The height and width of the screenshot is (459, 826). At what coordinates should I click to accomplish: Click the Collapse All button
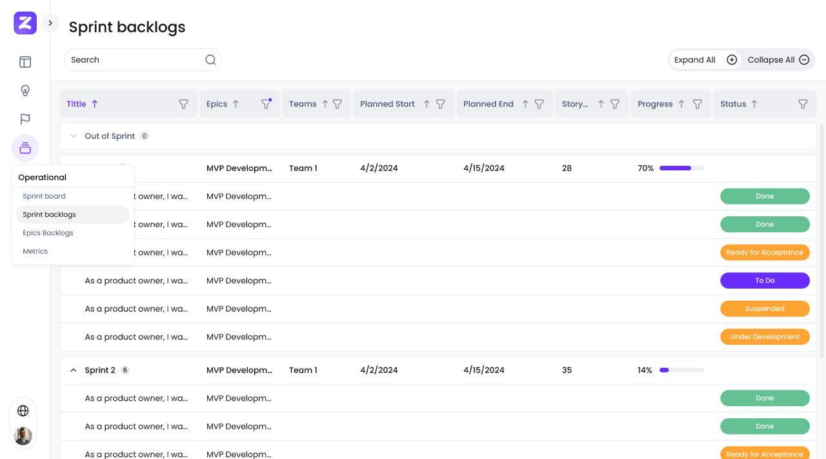click(x=778, y=59)
